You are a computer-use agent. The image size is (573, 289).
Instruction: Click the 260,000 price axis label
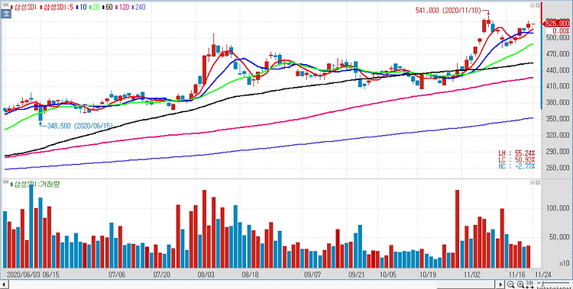tap(558, 169)
